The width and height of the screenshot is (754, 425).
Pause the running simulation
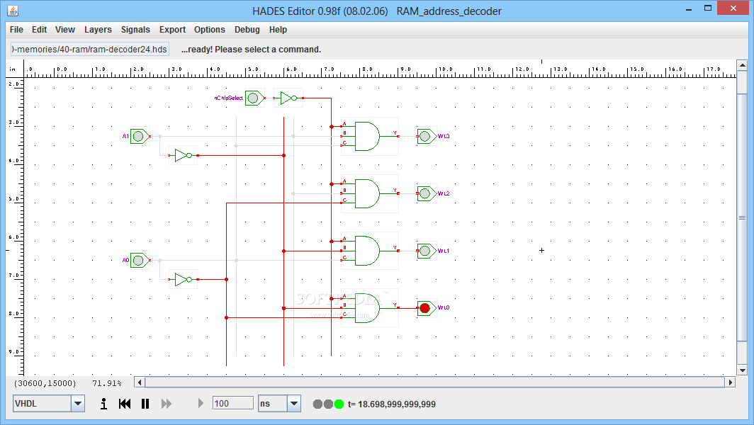tap(145, 404)
